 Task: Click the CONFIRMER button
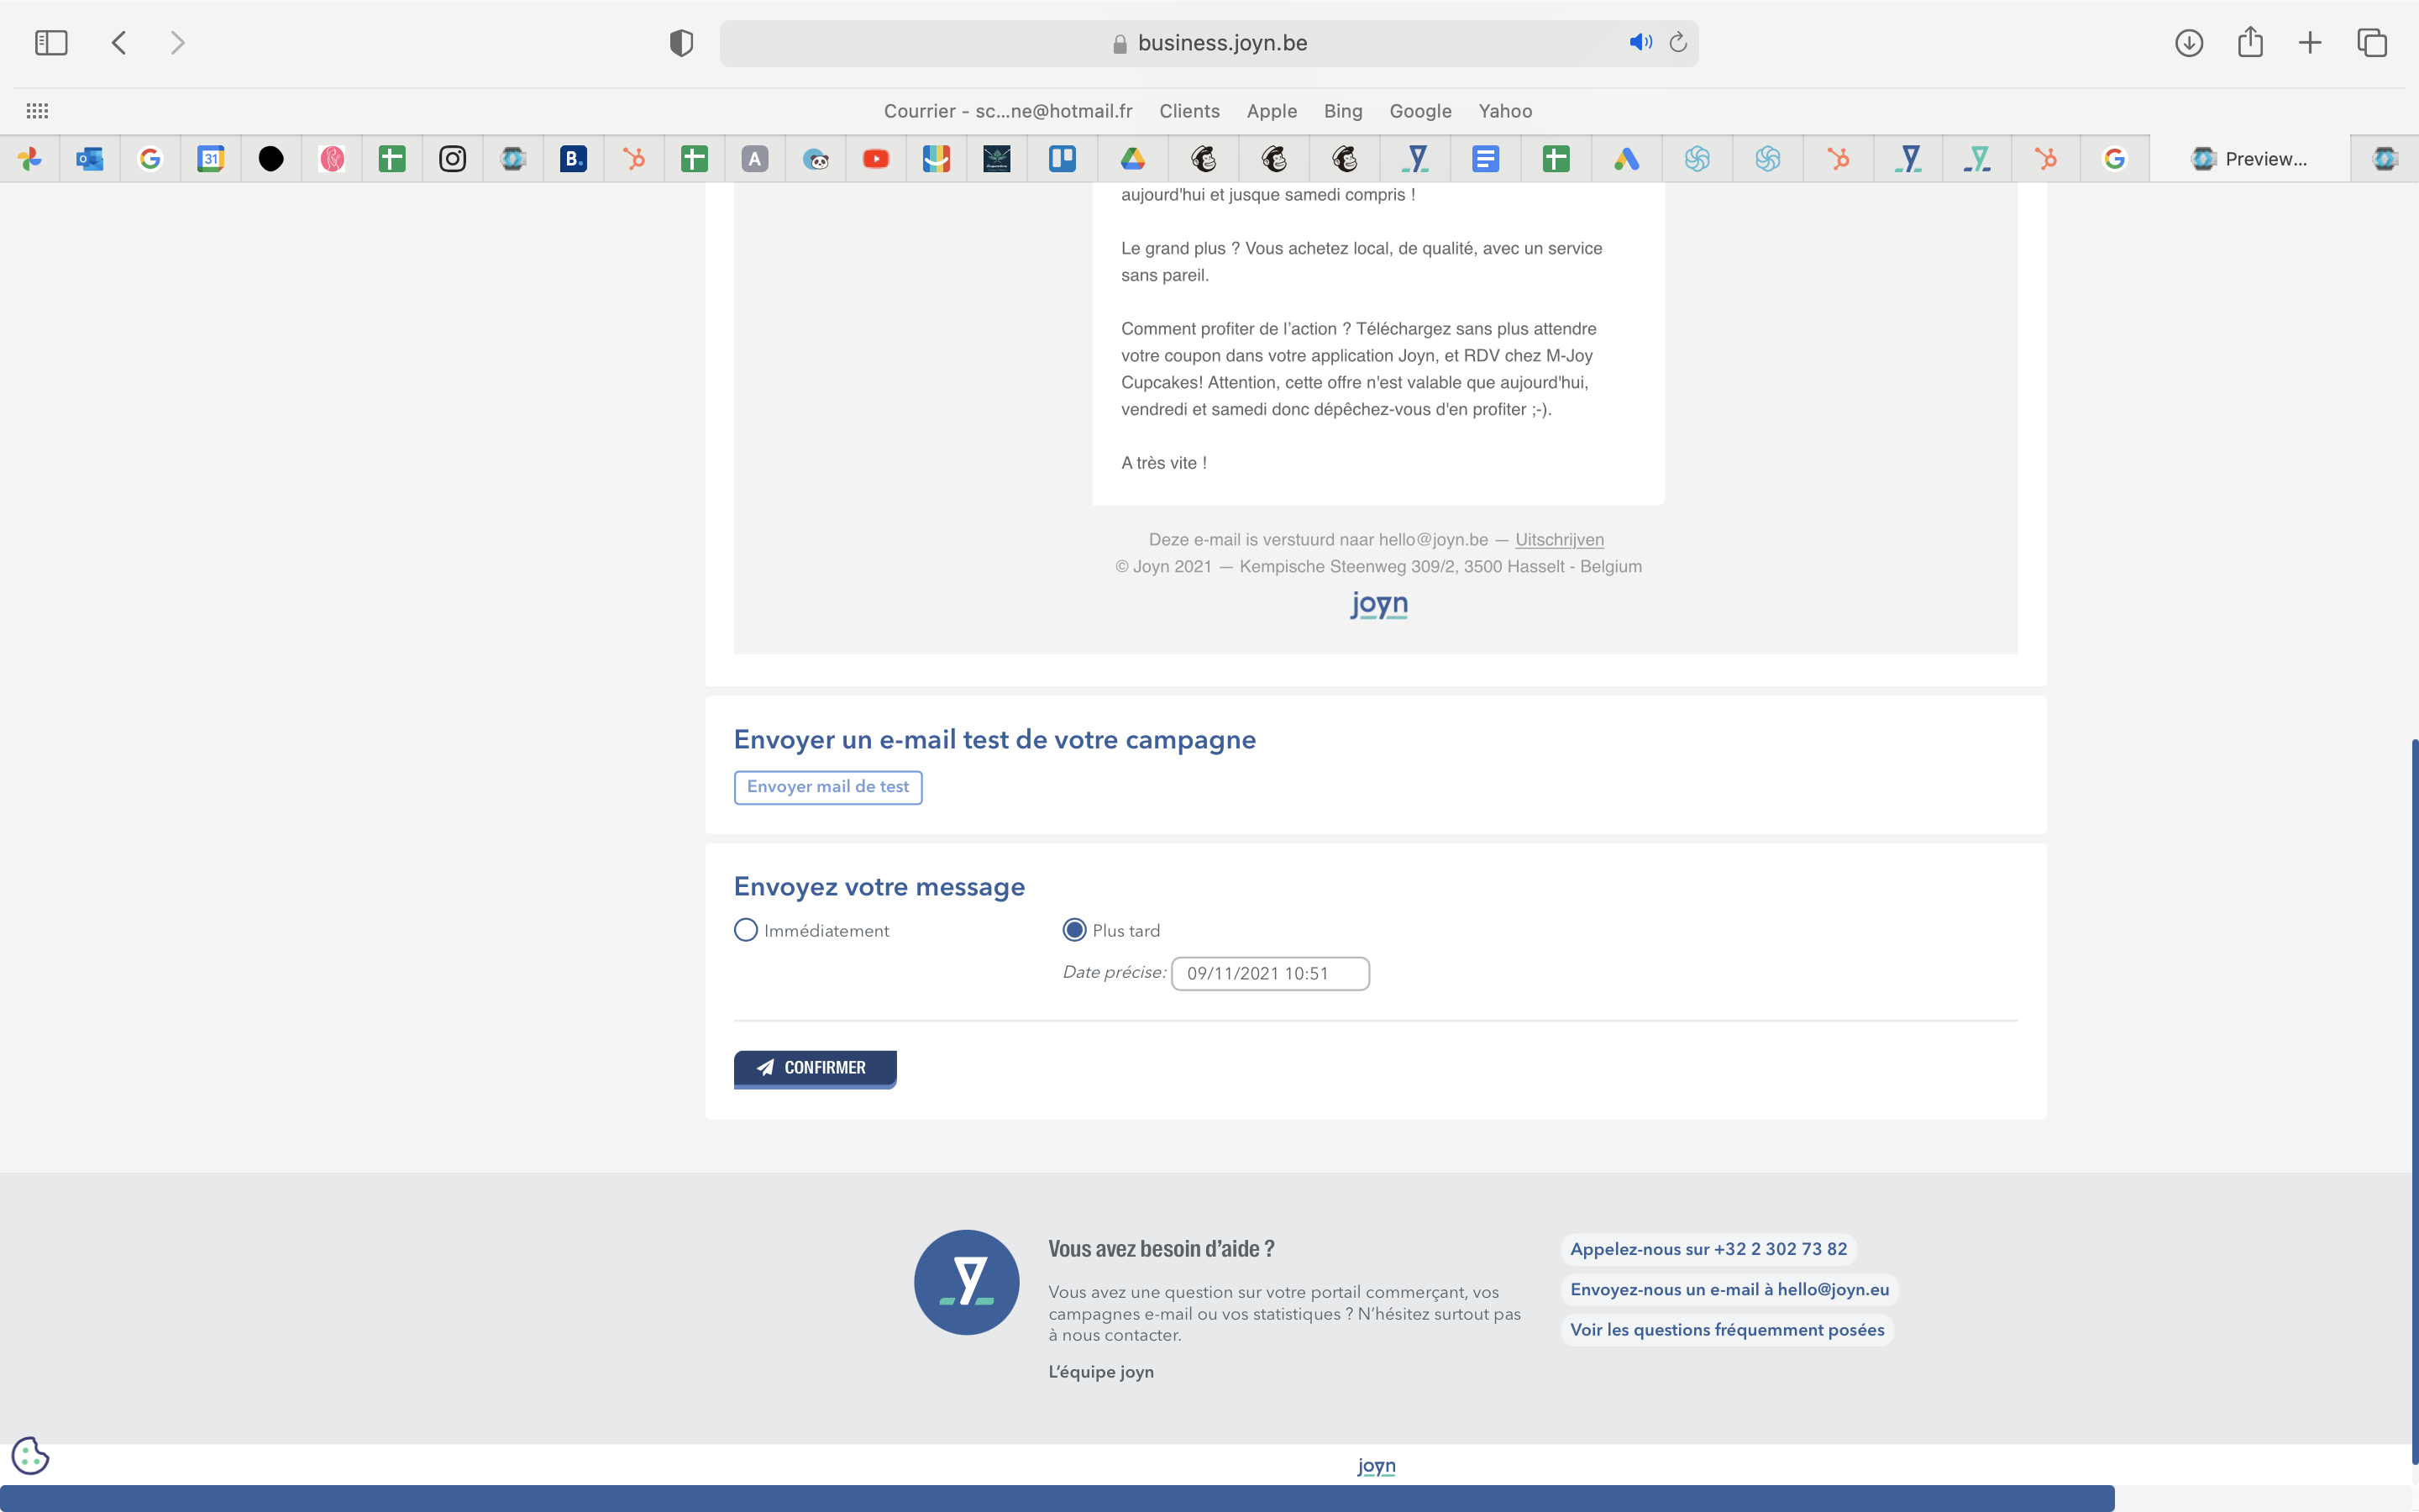click(x=815, y=1068)
